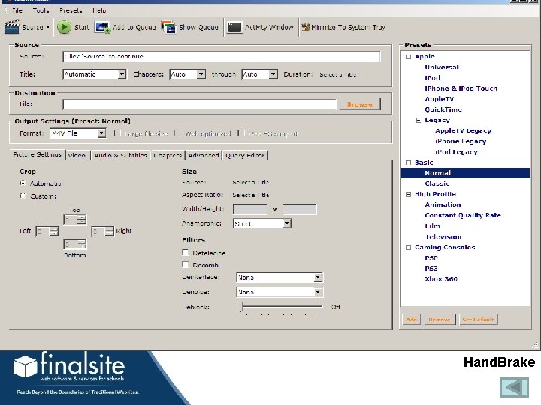This screenshot has width=541, height=405.
Task: Enable the Decomb filter checkbox
Action: tap(186, 265)
